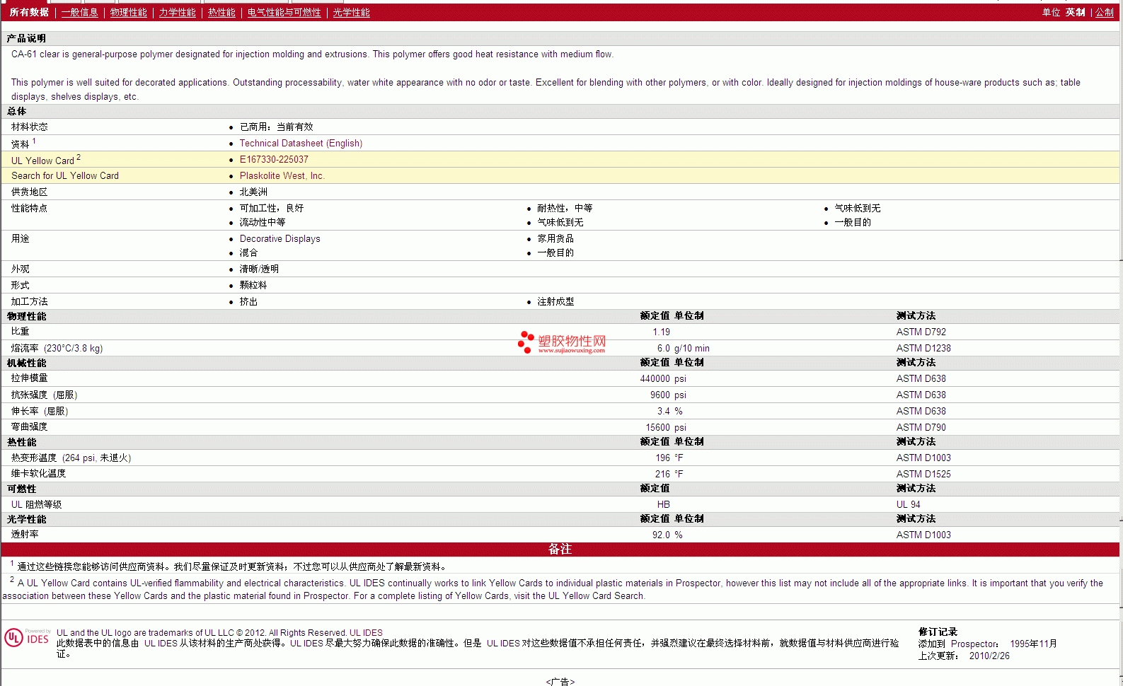This screenshot has width=1123, height=686.
Task: Click the 已商用: 当前有效 material status
Action: tap(276, 127)
